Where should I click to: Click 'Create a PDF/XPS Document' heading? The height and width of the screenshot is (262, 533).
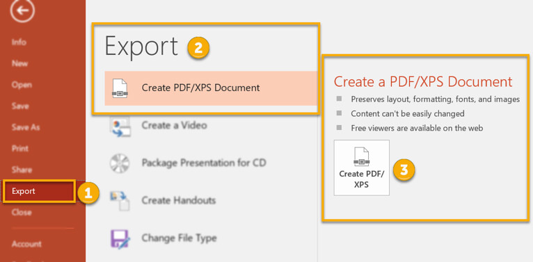pyautogui.click(x=423, y=82)
